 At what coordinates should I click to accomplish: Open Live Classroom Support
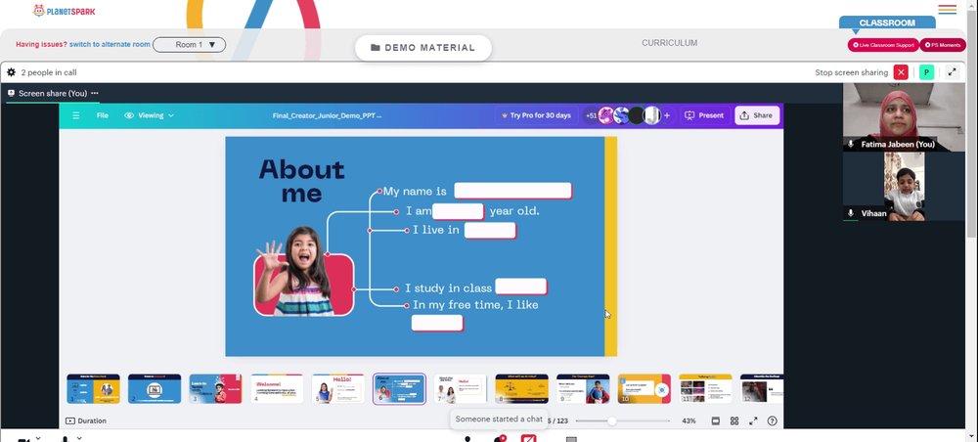pos(882,45)
